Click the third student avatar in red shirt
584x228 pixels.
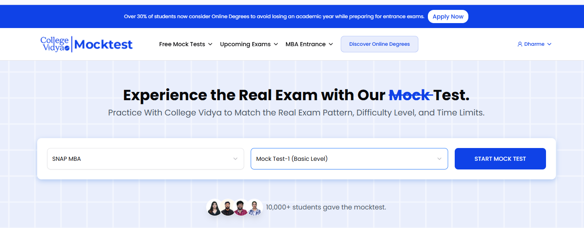pyautogui.click(x=241, y=207)
